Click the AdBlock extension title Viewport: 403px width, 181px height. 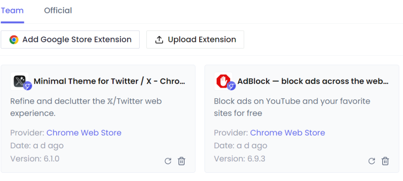click(313, 81)
